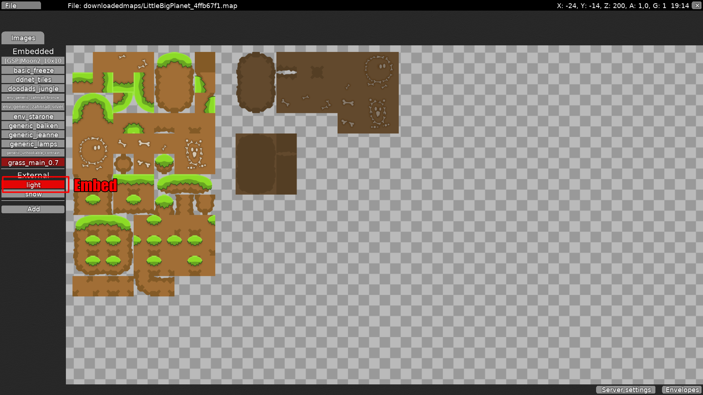
Task: Select the external snow image
Action: pos(33,195)
